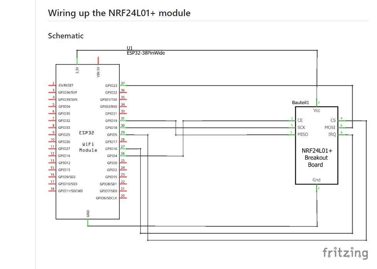Select the GPIO7/SD0 pin label

click(109, 191)
